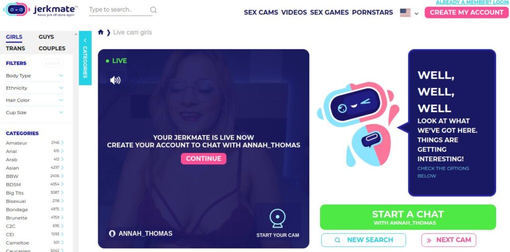This screenshot has height=252, width=510.
Task: Click the Type to search field
Action: click(x=119, y=10)
